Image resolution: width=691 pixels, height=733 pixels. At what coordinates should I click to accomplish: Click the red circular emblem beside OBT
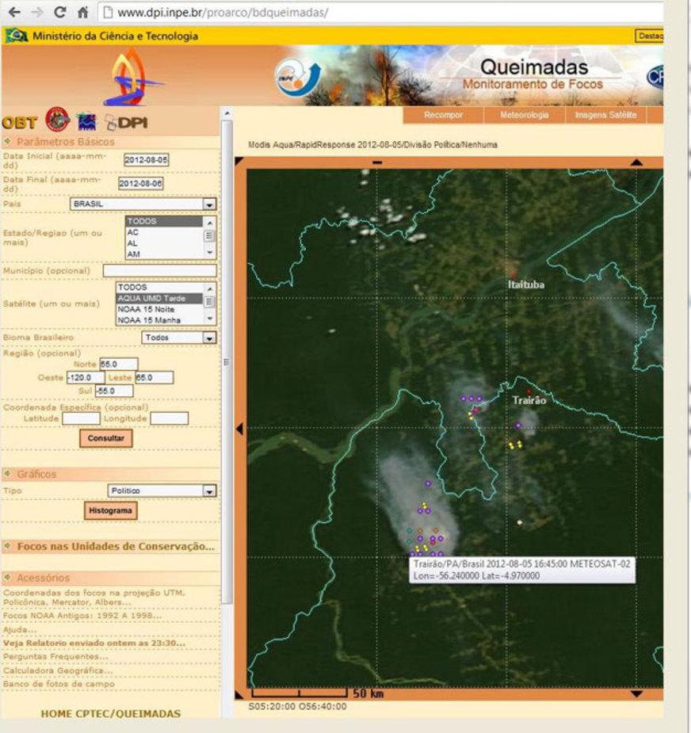58,120
